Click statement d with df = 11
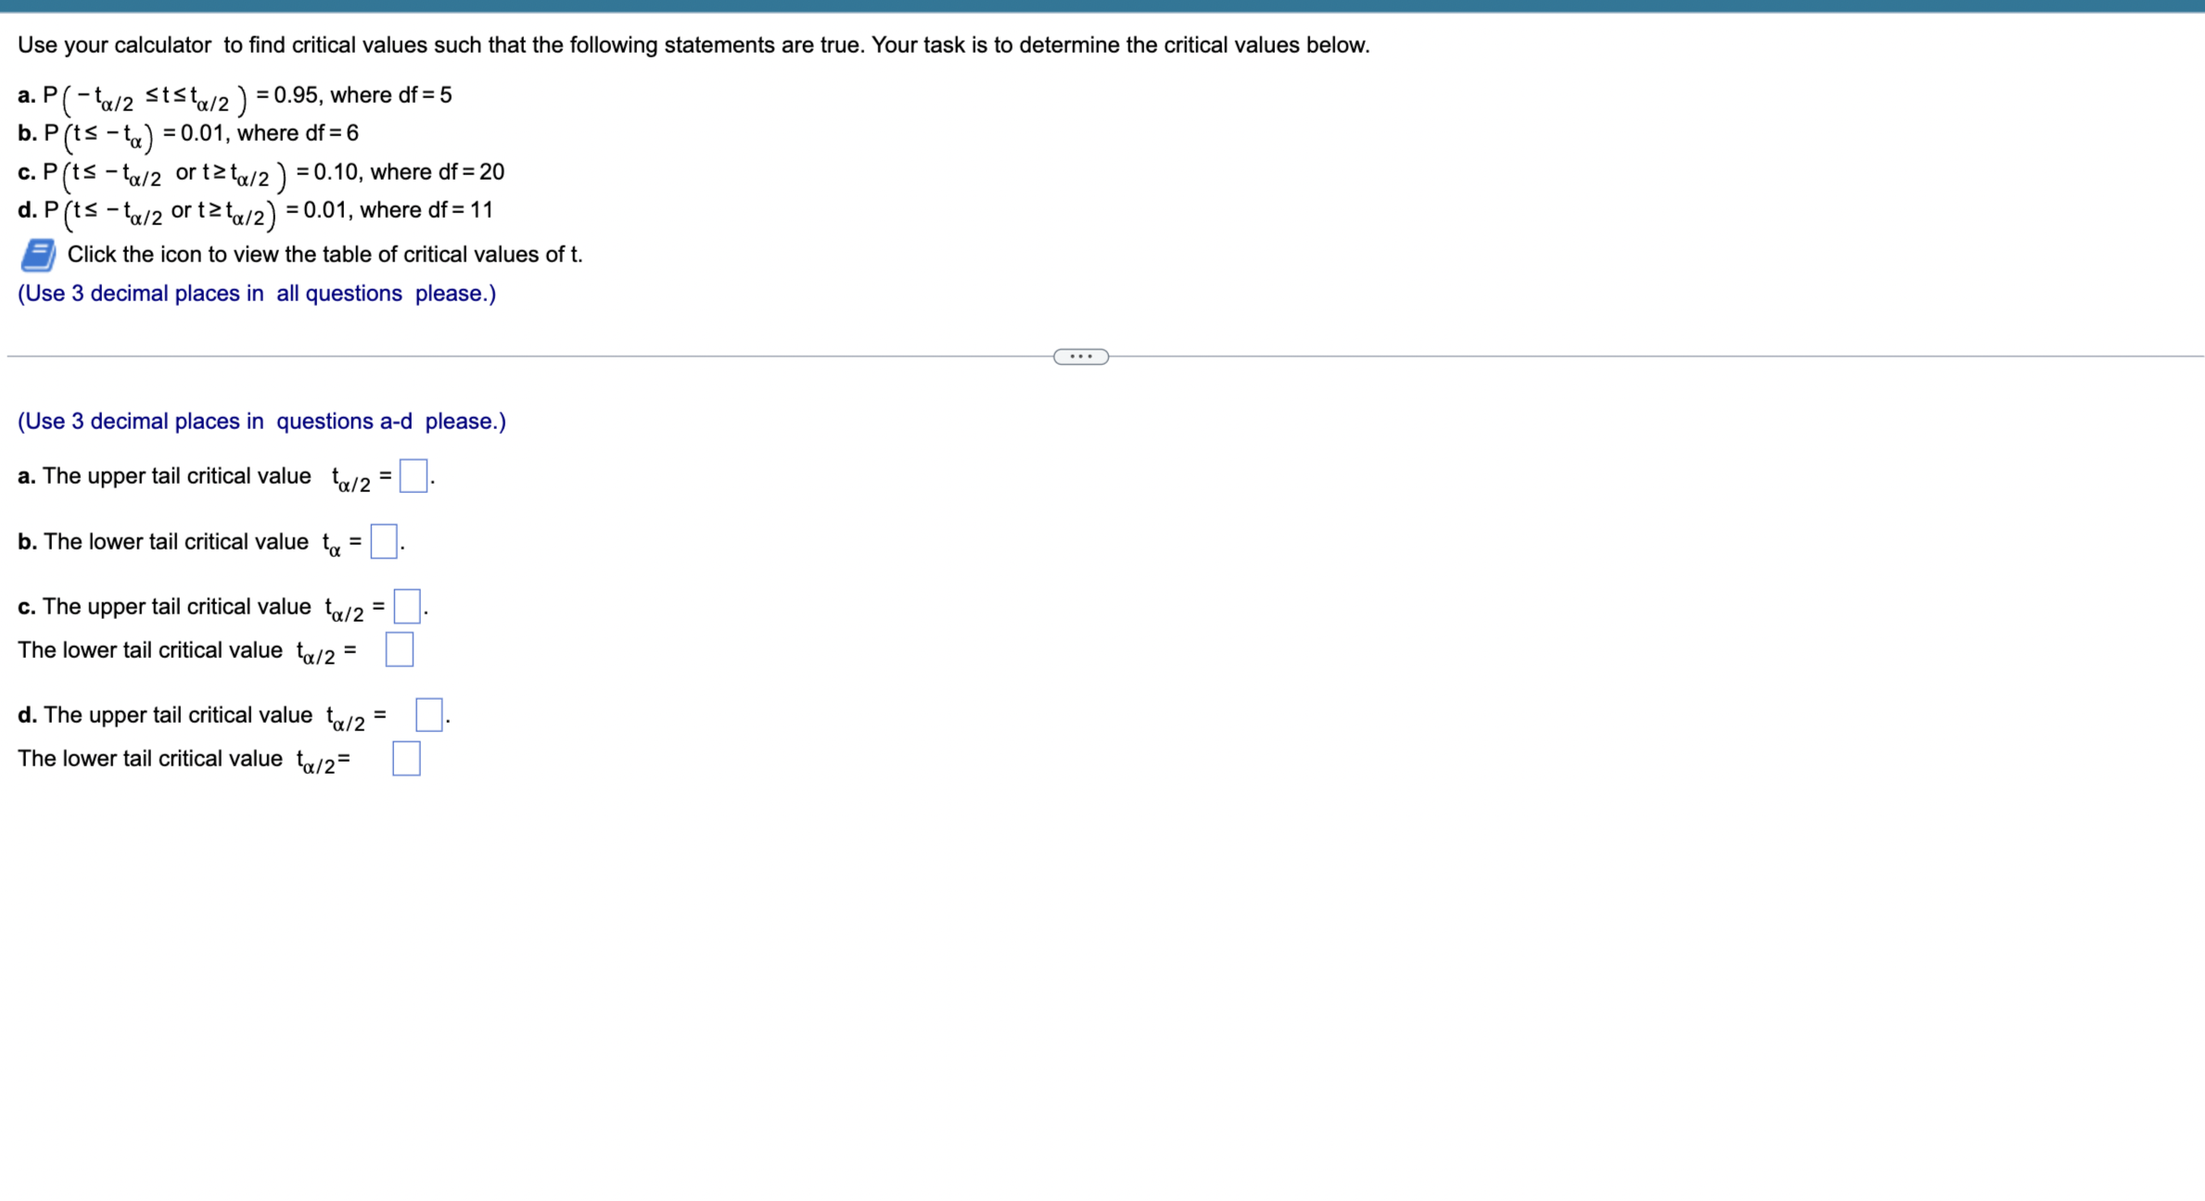The height and width of the screenshot is (1201, 2205). click(x=255, y=210)
